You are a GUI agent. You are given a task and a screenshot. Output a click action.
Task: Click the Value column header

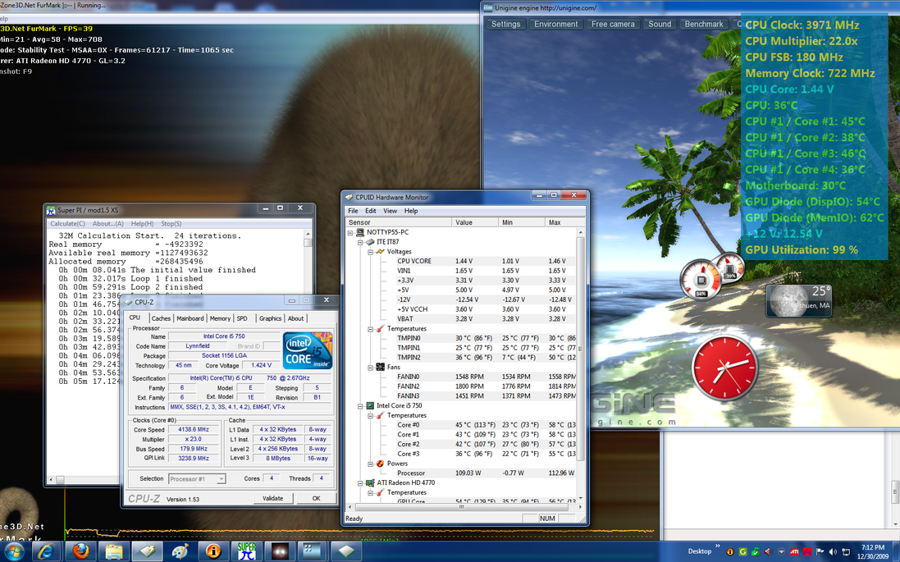point(475,222)
